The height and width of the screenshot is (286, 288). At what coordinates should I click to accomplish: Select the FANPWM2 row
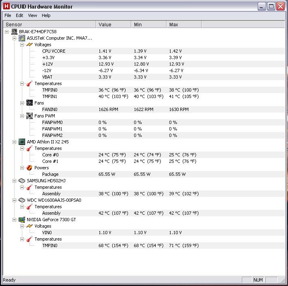(x=163, y=135)
